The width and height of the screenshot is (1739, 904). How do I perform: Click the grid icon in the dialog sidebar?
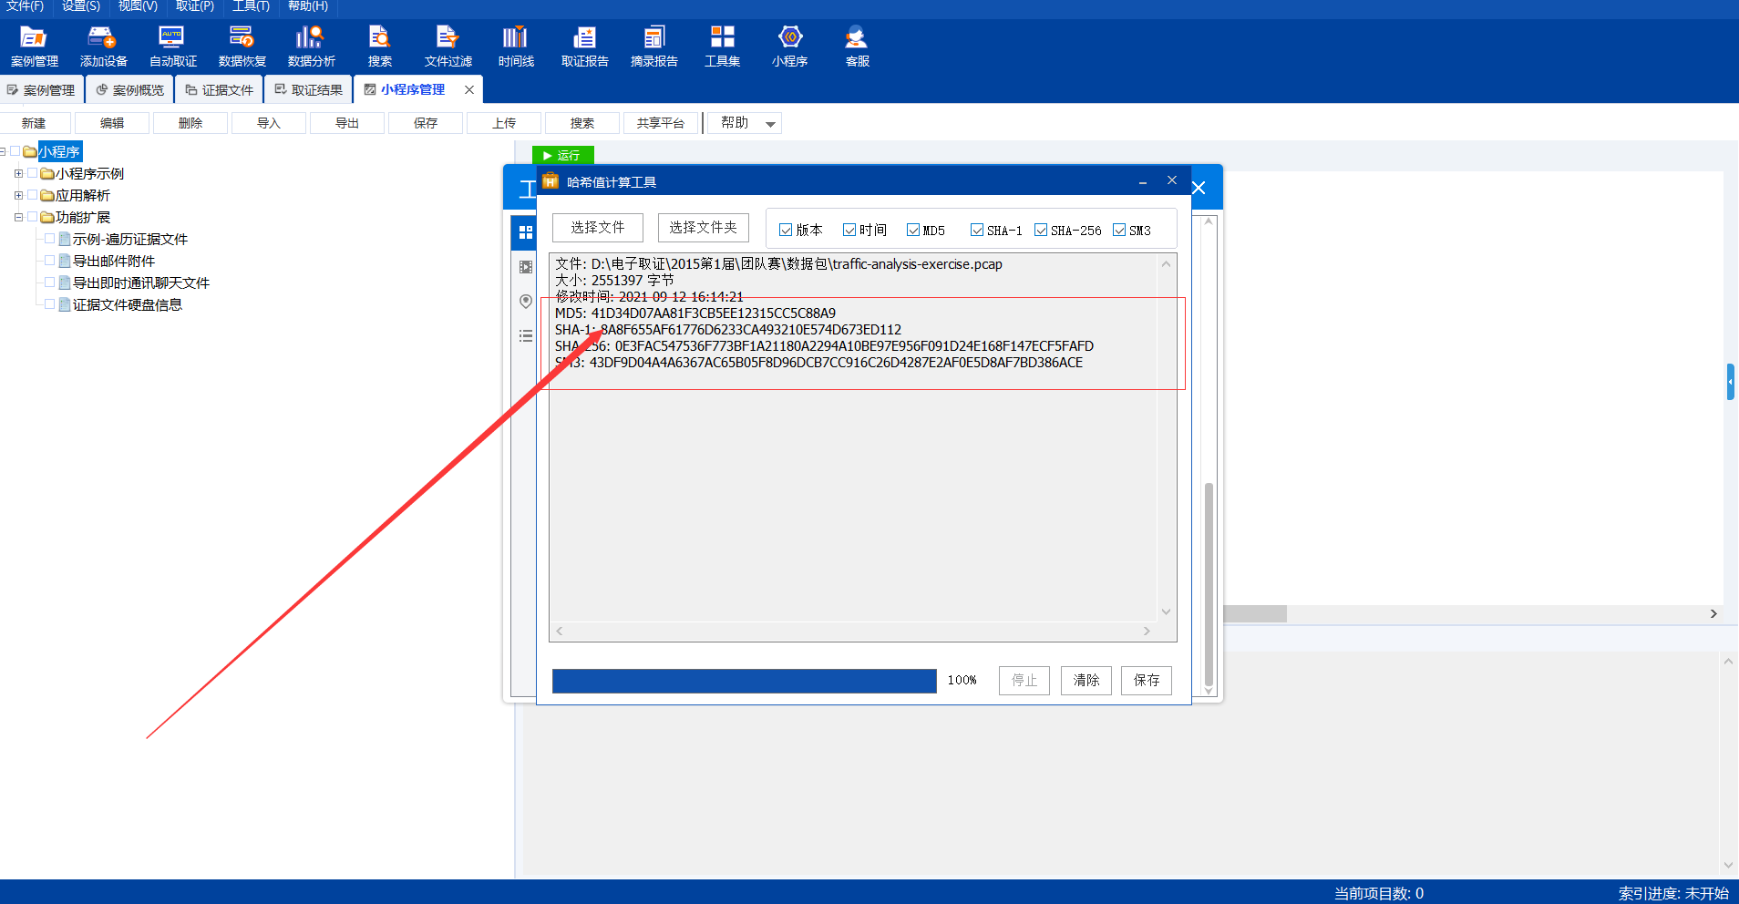tap(525, 232)
